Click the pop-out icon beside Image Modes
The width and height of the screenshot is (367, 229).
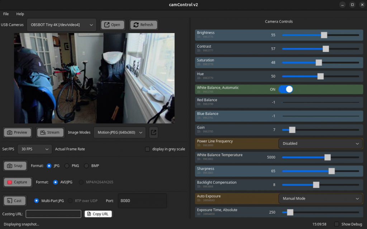point(153,132)
